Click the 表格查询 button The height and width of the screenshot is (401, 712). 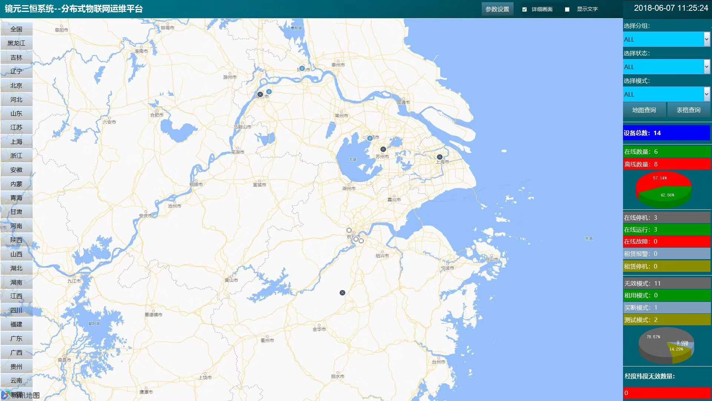click(x=688, y=110)
